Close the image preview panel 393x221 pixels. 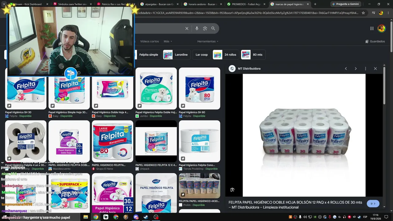point(375,68)
